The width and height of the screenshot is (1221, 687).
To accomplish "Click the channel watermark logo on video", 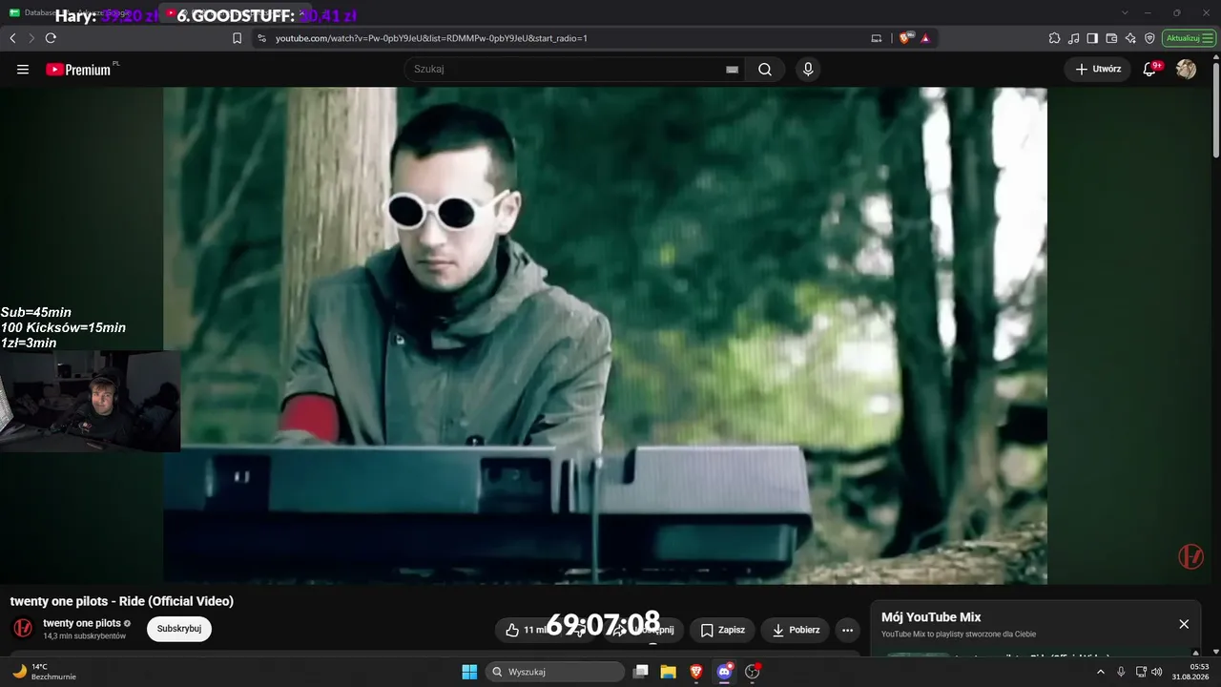I will [1190, 556].
